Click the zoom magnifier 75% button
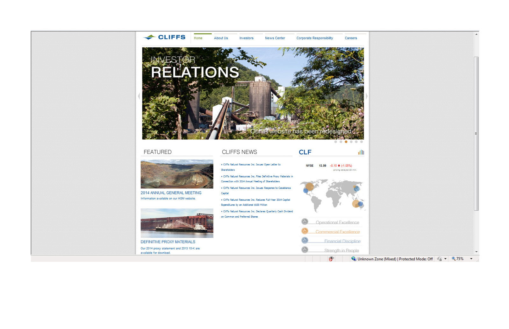 (457, 259)
